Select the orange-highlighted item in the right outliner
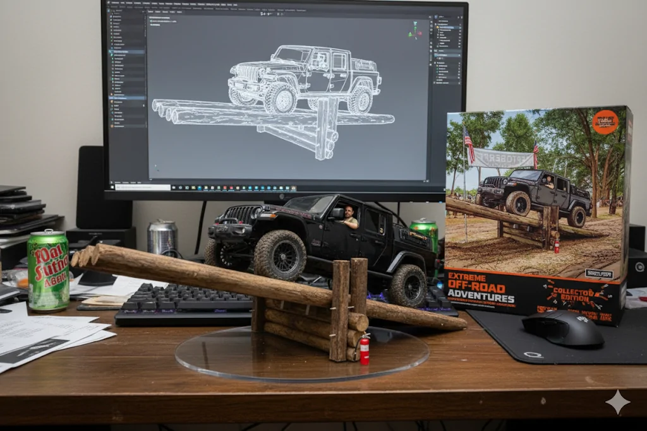The image size is (647, 431). [x=447, y=28]
